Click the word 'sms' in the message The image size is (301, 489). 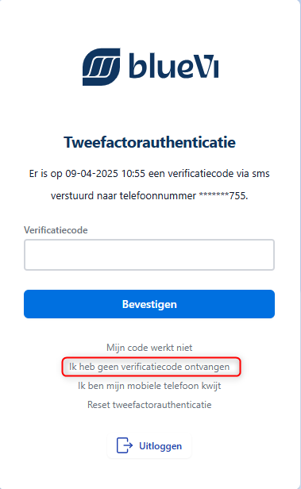[x=260, y=174]
